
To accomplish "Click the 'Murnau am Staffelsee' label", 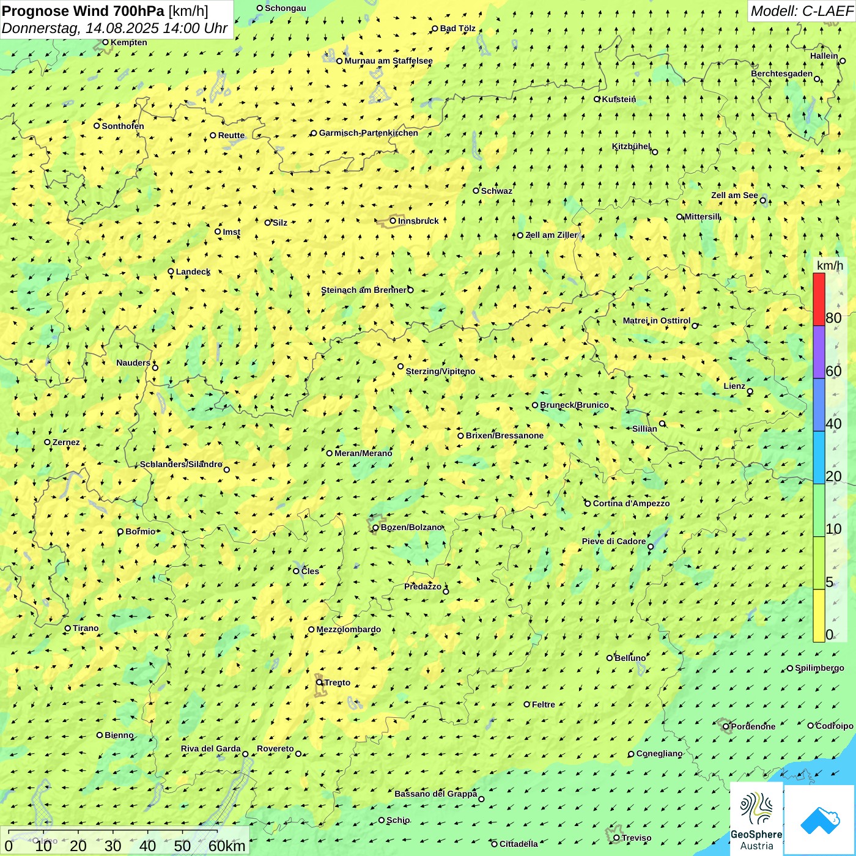I will tap(388, 61).
